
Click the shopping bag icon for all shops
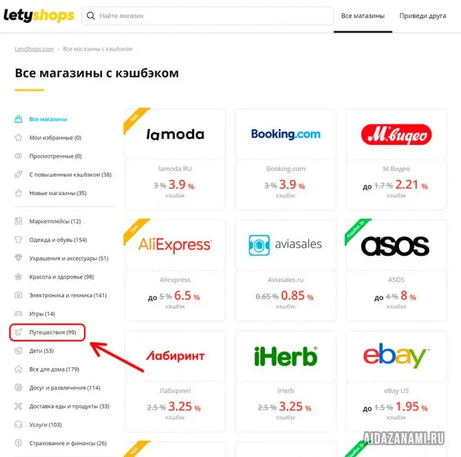(18, 119)
